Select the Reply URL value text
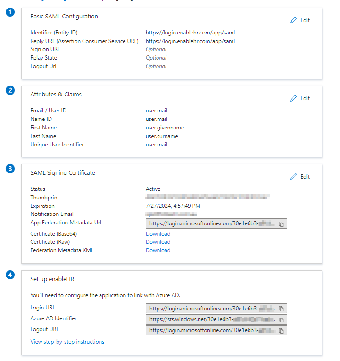The height and width of the screenshot is (361, 340). coord(190,41)
